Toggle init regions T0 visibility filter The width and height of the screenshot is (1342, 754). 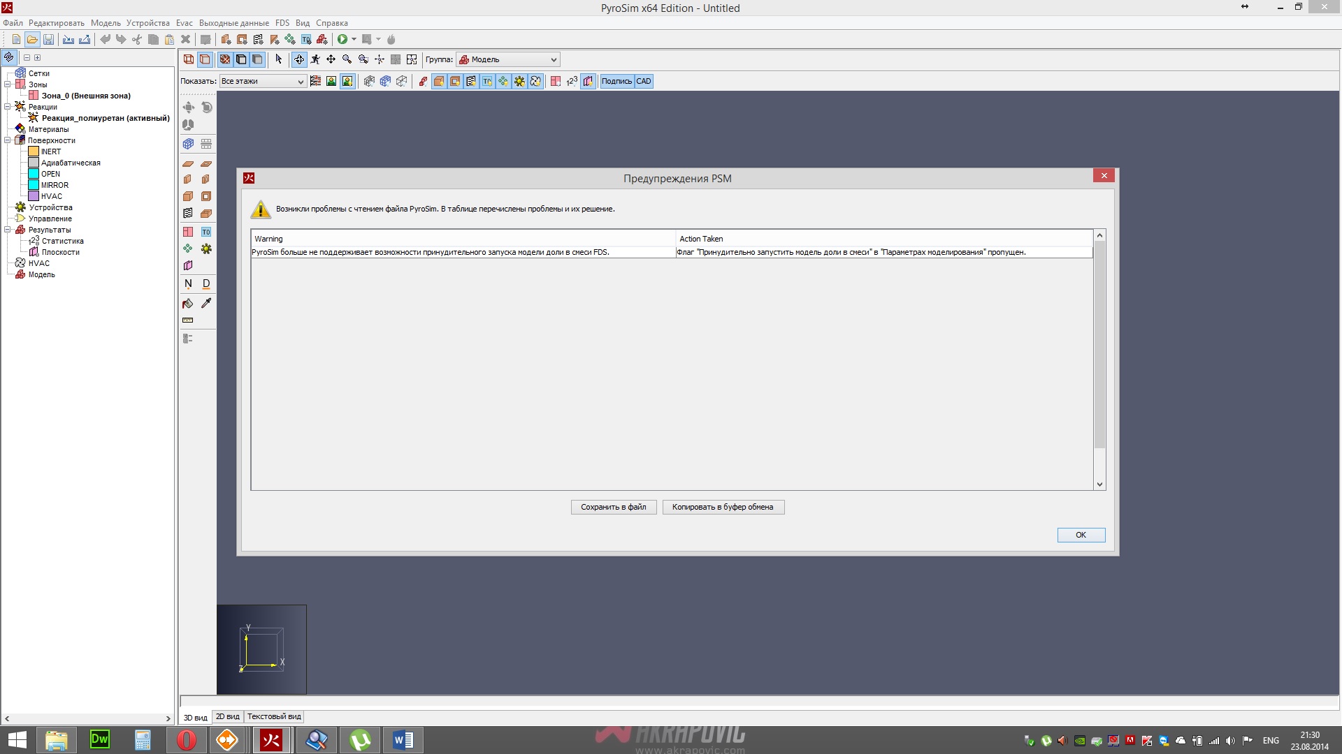point(487,81)
